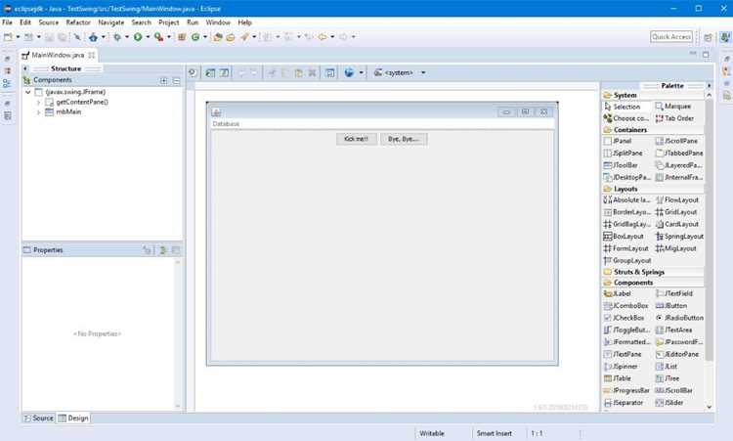Collapse the javax.swing.JFrame tree node
Screen dimensions: 733x441
point(28,92)
